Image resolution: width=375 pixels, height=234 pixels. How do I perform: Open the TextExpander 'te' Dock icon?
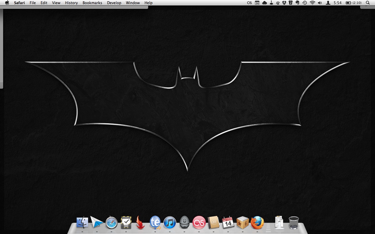(x=155, y=223)
